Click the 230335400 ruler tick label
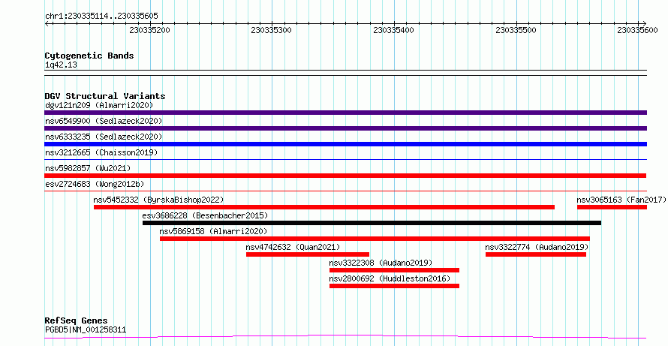 393,30
